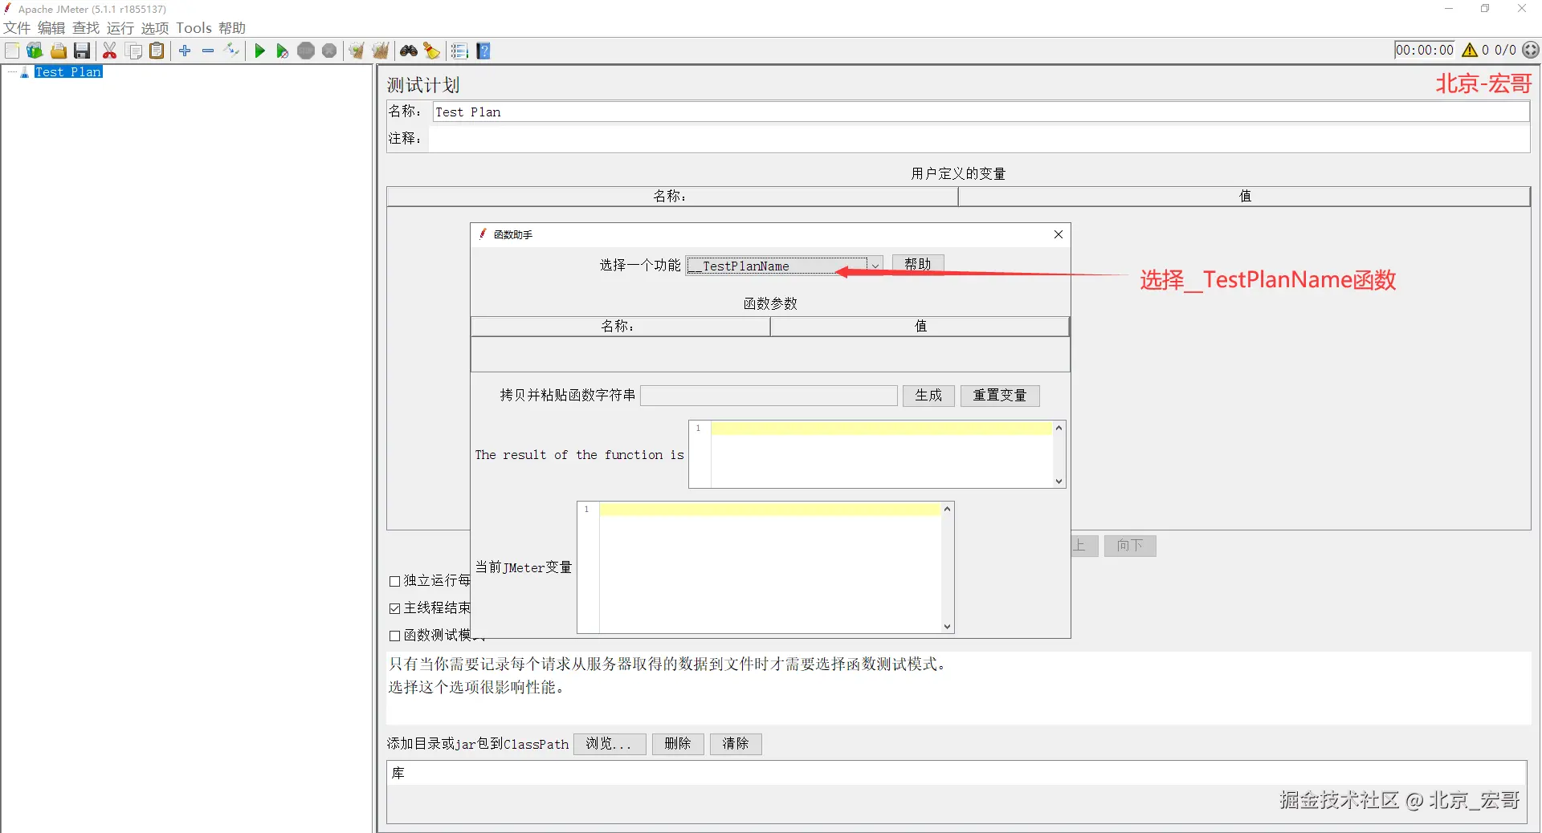Expand the __TestPlanName function dropdown
Image resolution: width=1542 pixels, height=833 pixels.
click(x=875, y=266)
